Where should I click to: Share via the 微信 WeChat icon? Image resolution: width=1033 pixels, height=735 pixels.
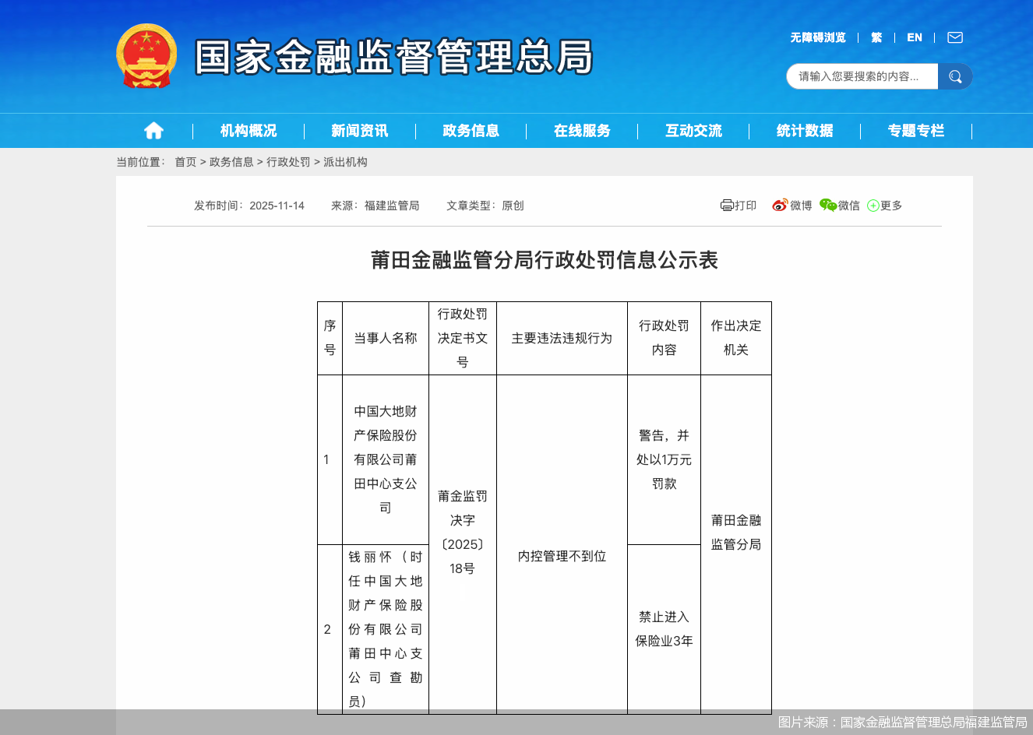841,205
